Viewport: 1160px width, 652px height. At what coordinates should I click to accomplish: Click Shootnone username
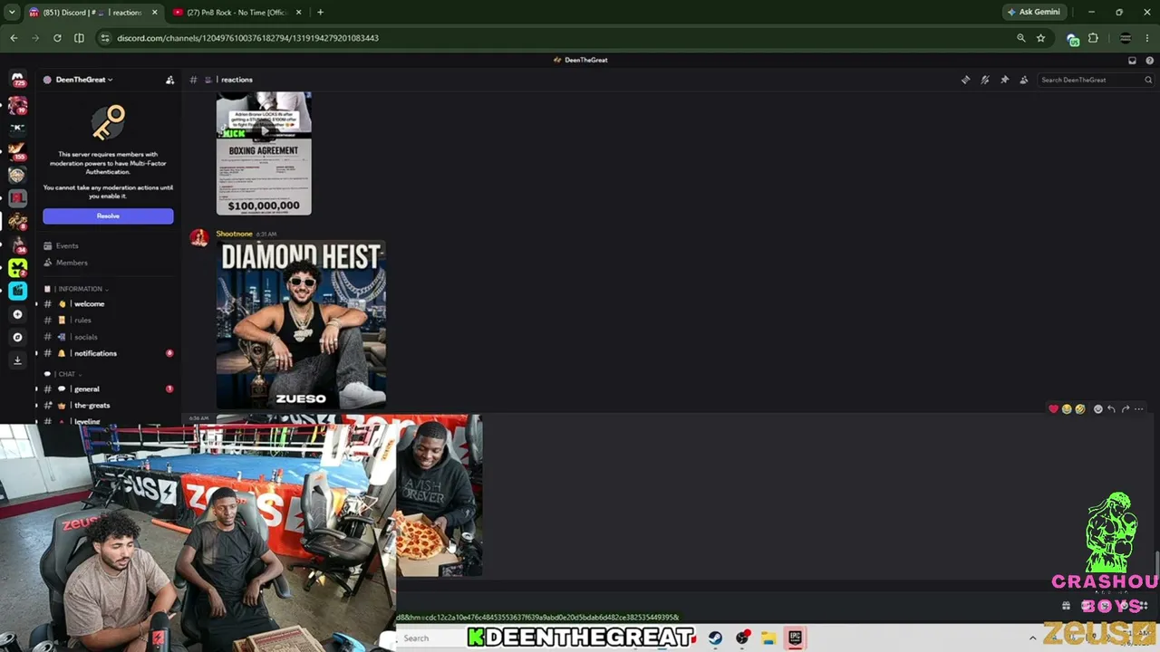click(x=234, y=234)
